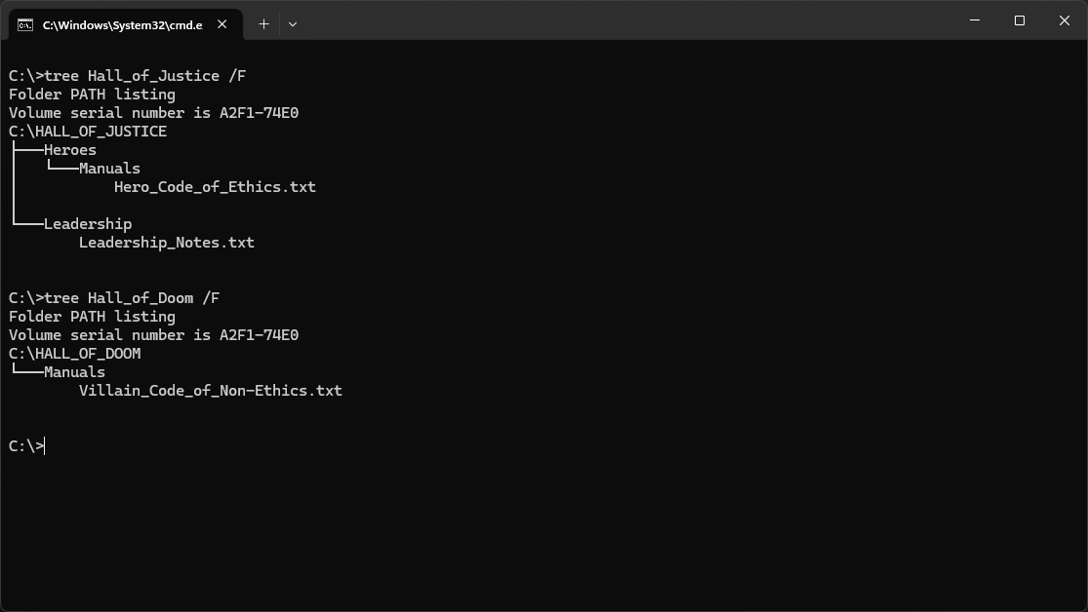Viewport: 1088px width, 612px height.
Task: Click the "tree Hall_of_Doom /F" command text
Action: point(132,298)
